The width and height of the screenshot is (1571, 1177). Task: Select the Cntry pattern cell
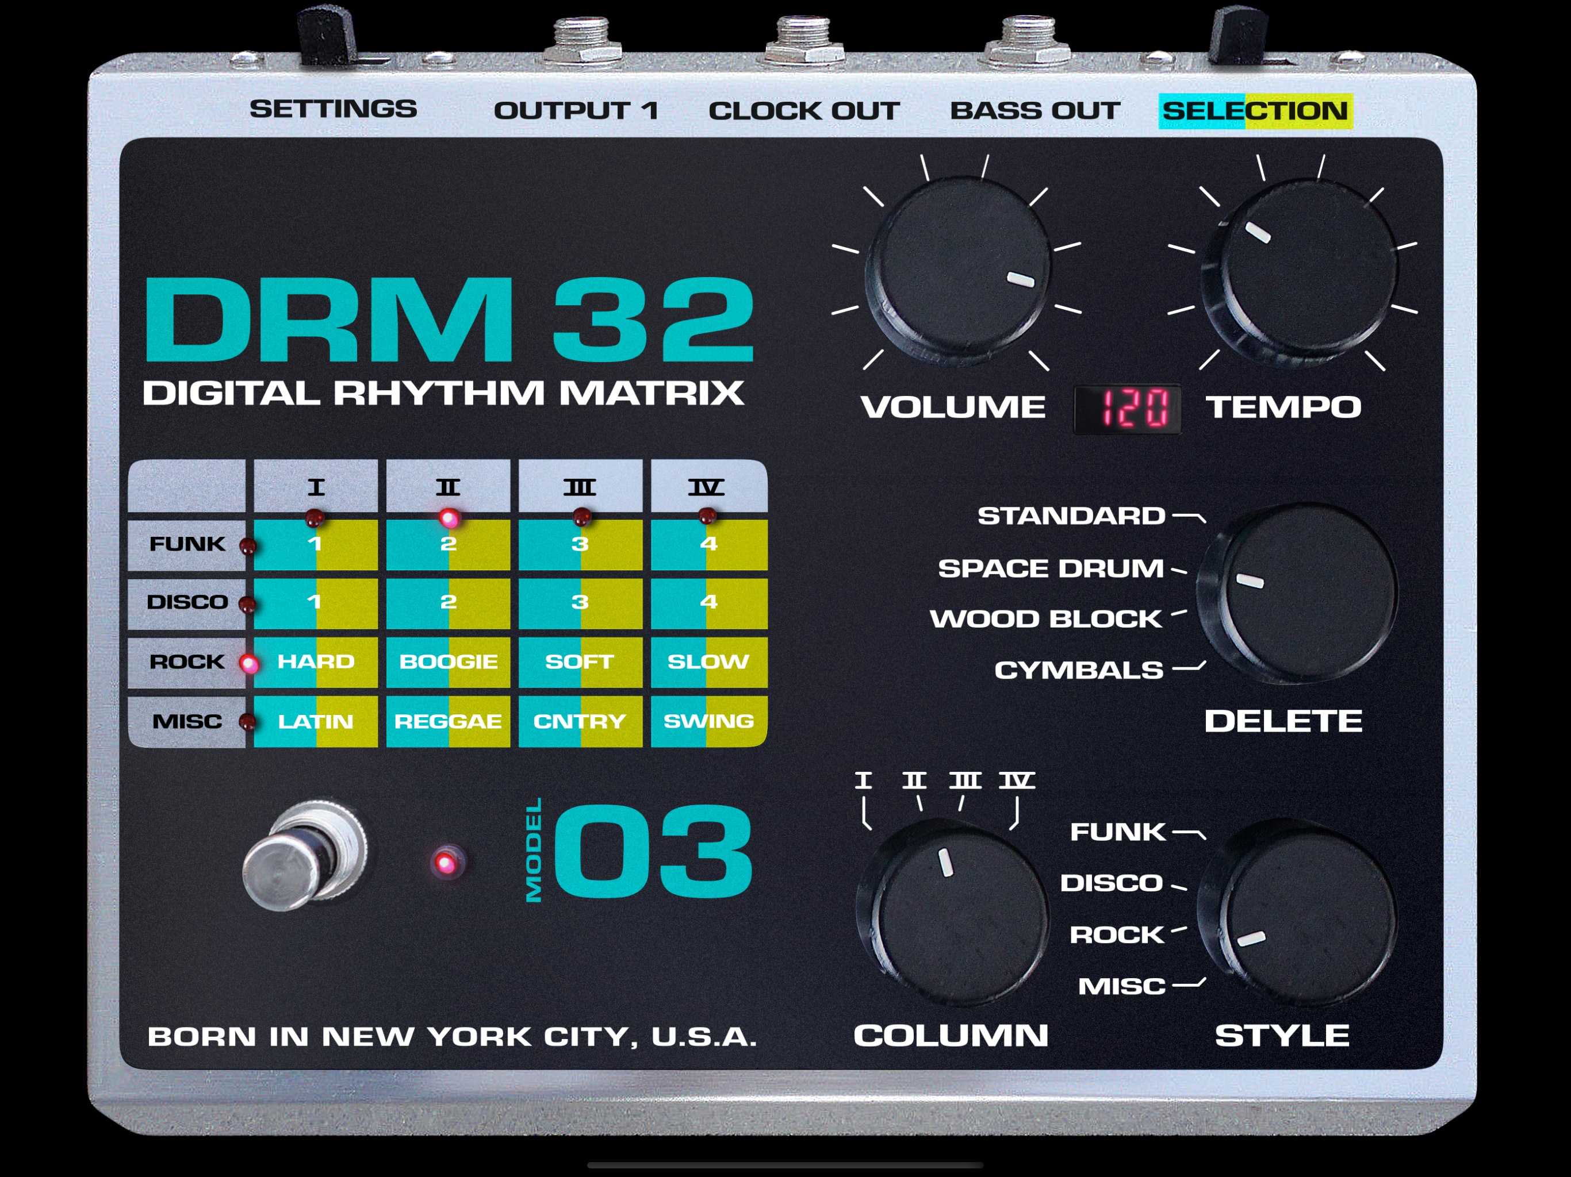click(x=580, y=721)
